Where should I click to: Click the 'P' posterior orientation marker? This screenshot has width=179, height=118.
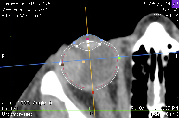click(x=91, y=114)
